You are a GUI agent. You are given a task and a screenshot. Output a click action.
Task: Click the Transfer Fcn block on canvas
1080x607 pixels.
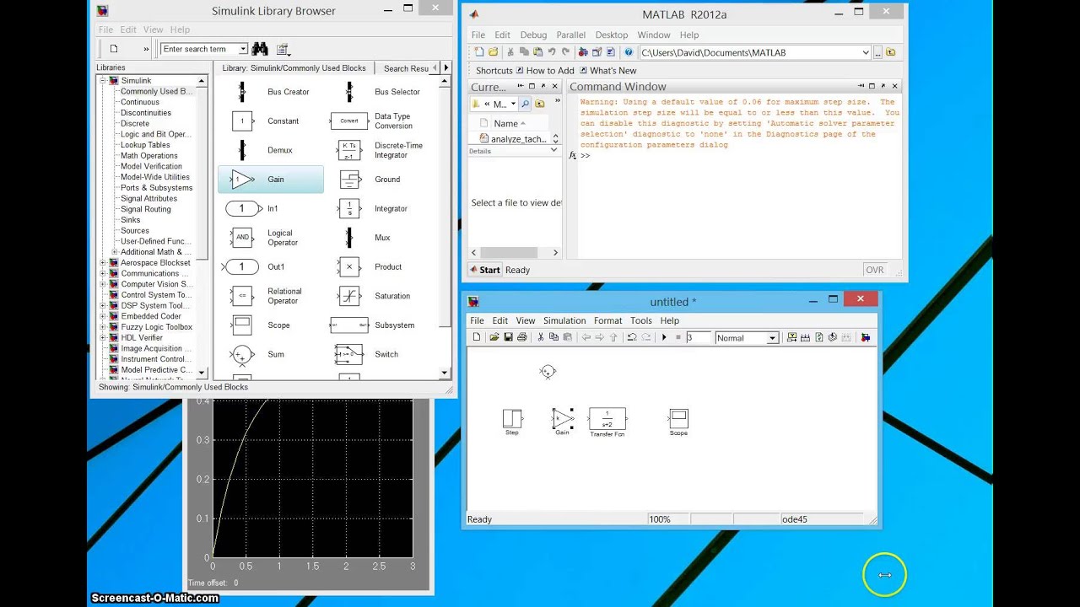[x=607, y=419]
